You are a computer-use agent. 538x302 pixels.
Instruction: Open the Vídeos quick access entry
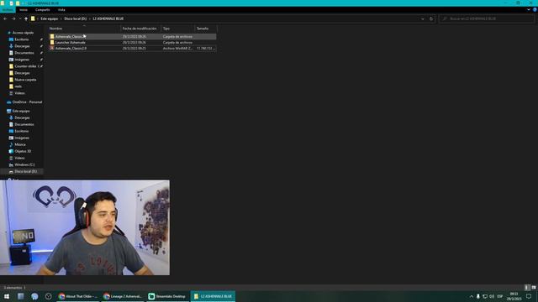19,93
